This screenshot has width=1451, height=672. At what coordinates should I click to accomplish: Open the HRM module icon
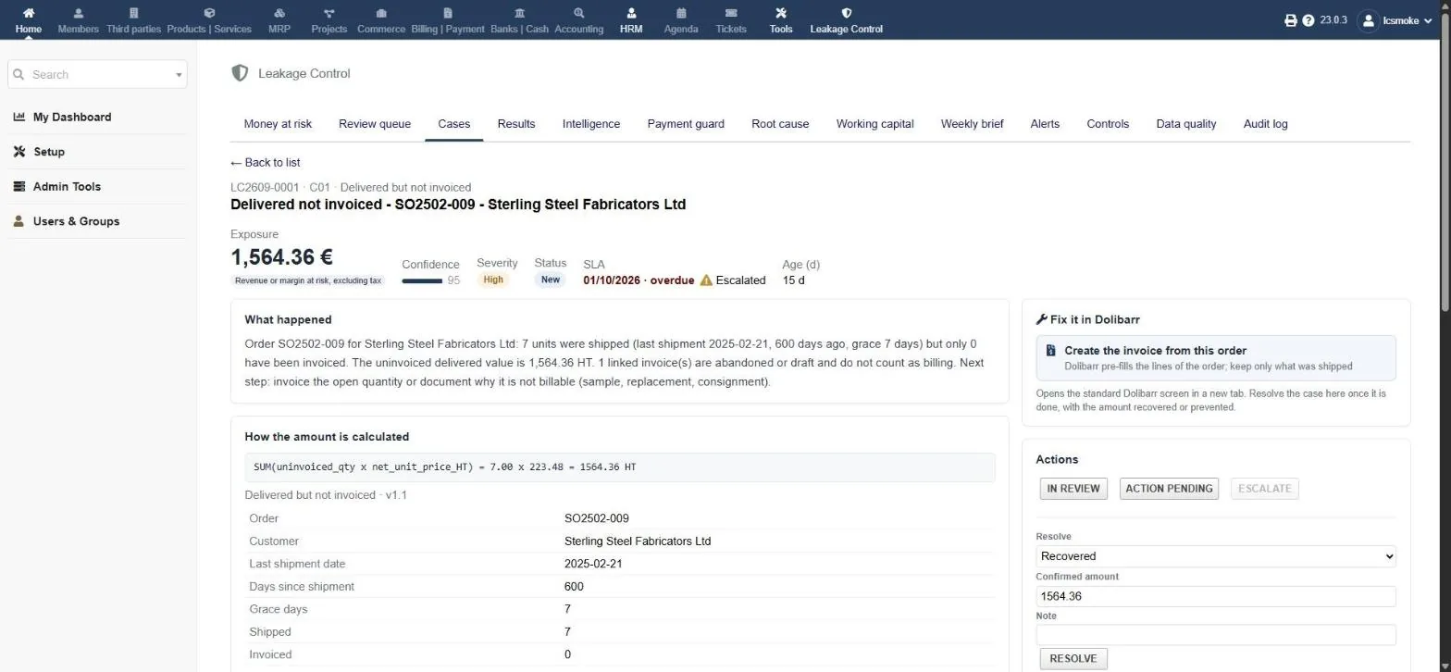tap(631, 13)
